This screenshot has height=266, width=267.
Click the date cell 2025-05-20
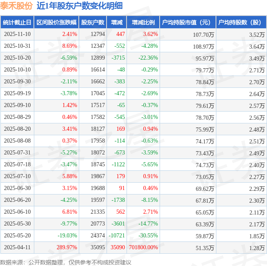[x=18, y=235]
